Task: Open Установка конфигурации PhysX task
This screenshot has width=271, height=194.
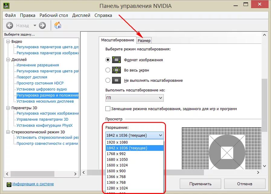Action: pos(45,126)
